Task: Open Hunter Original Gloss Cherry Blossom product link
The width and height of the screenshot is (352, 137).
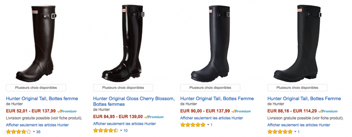Action: [x=134, y=101]
